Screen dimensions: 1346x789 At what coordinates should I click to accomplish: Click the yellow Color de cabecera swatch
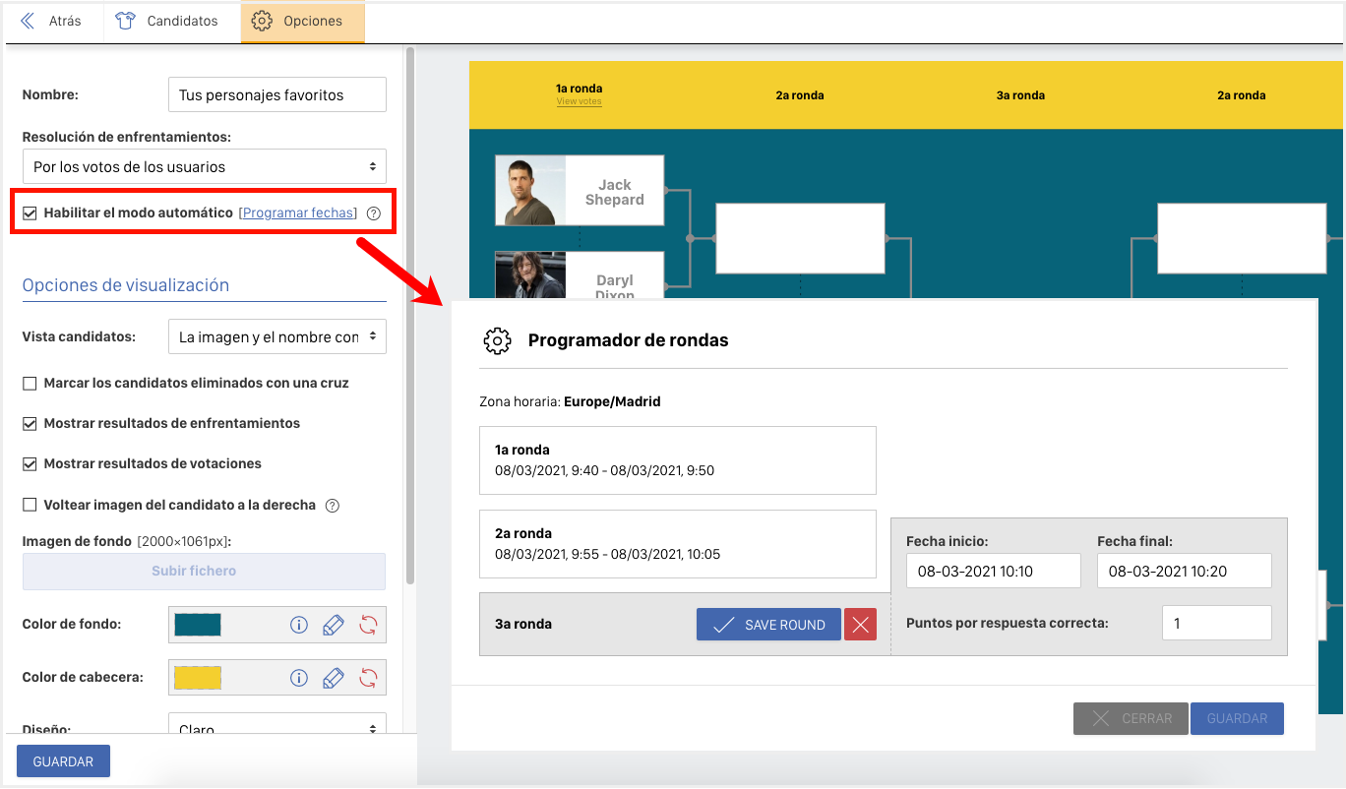pyautogui.click(x=198, y=677)
